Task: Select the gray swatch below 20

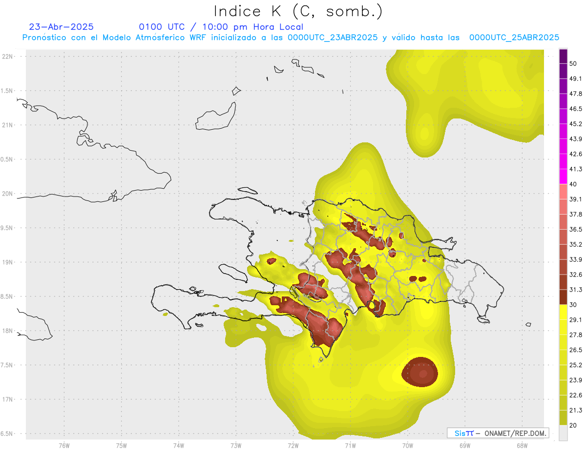Action: [563, 432]
